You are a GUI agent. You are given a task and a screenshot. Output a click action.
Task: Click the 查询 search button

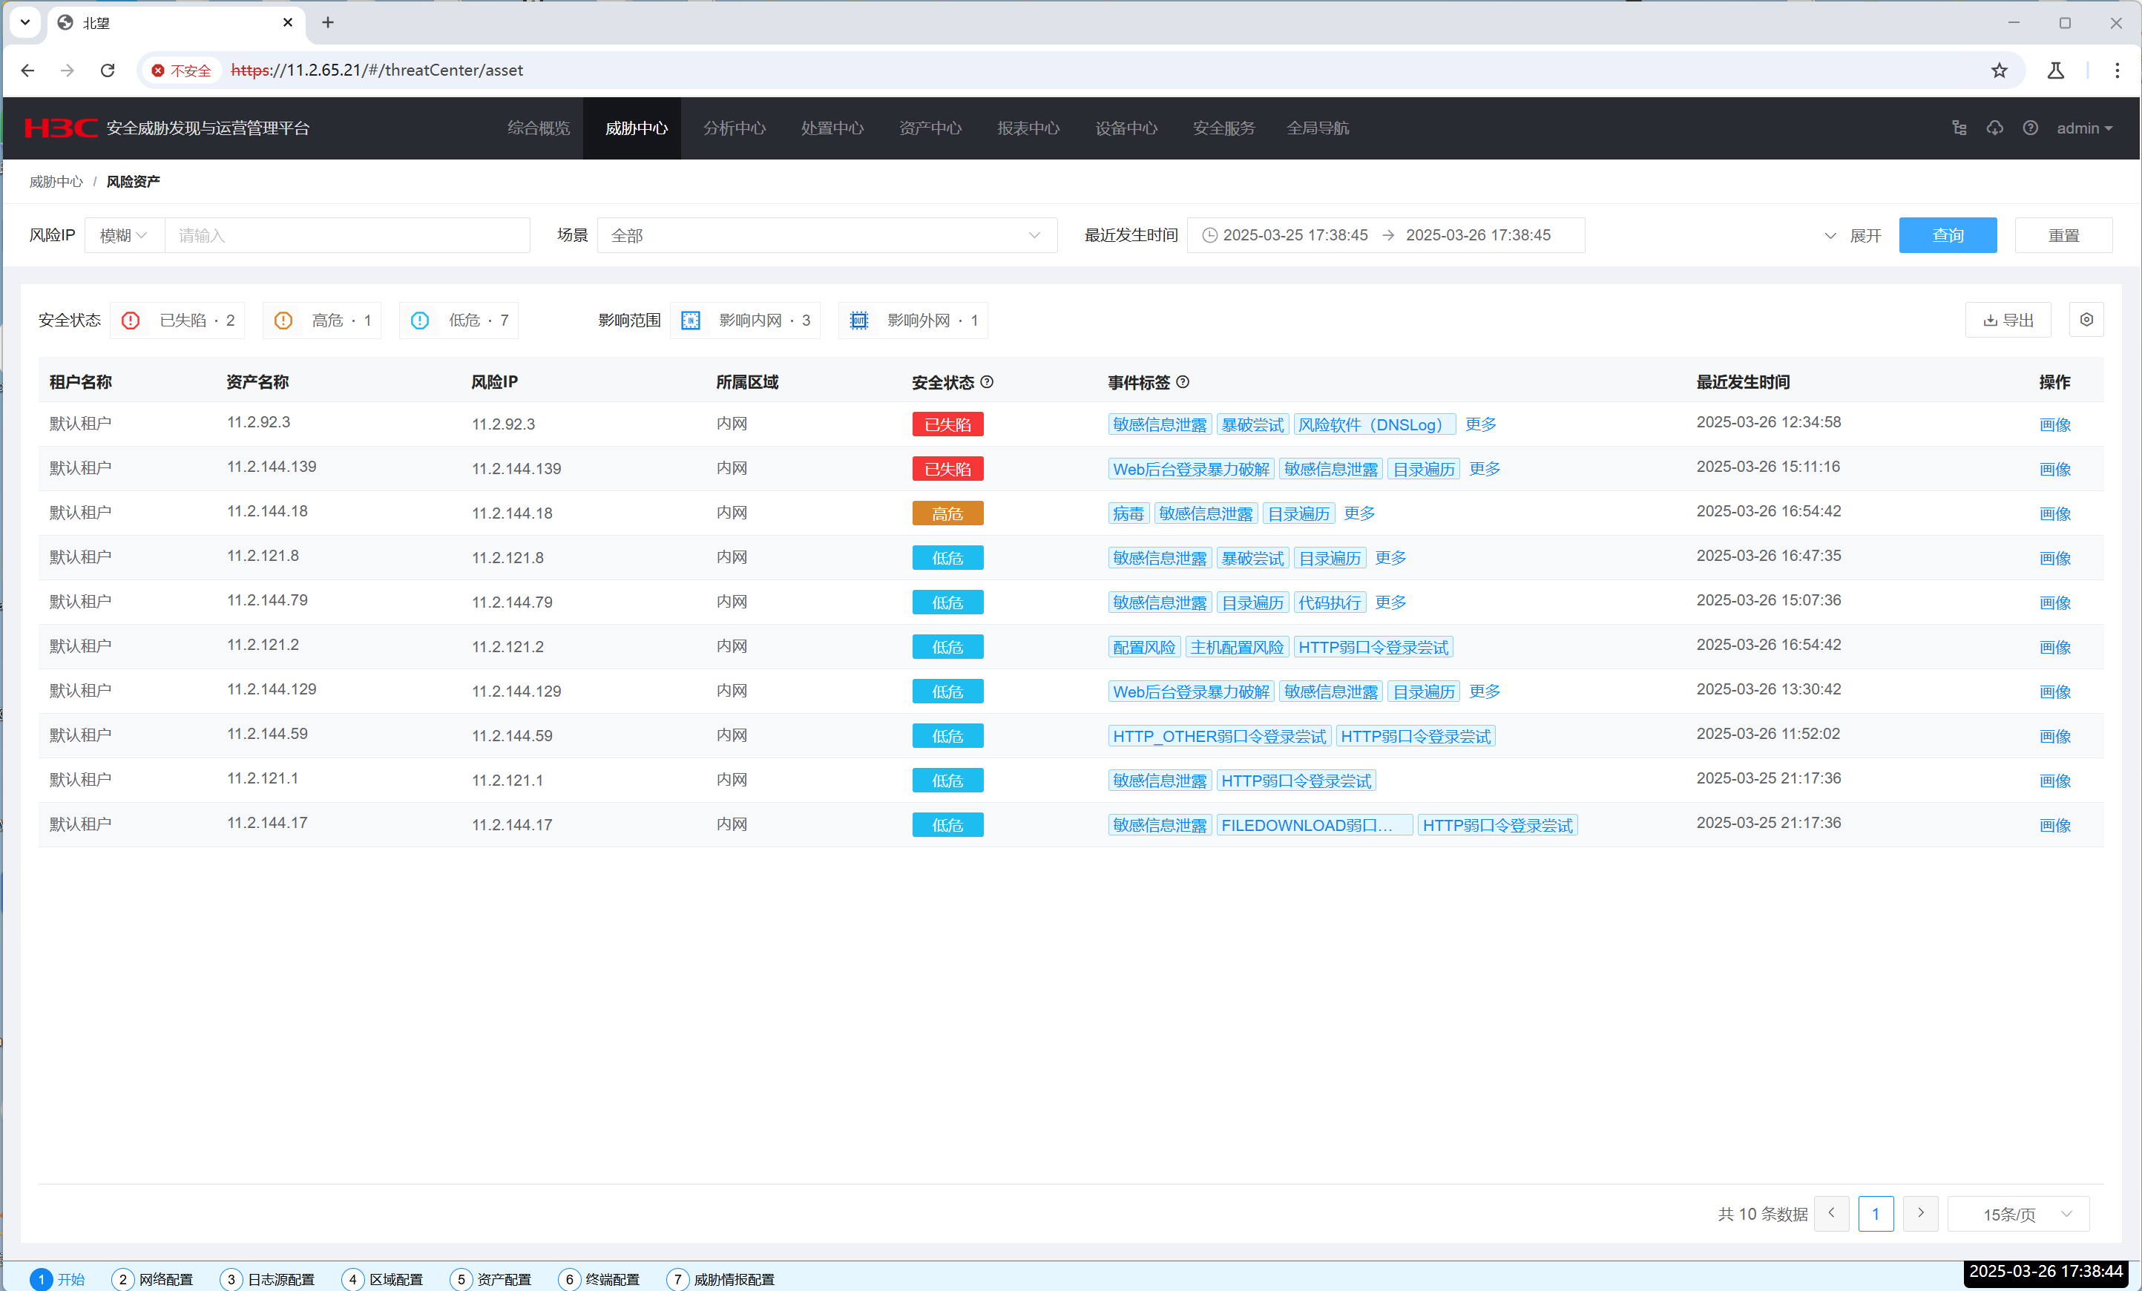point(1948,234)
